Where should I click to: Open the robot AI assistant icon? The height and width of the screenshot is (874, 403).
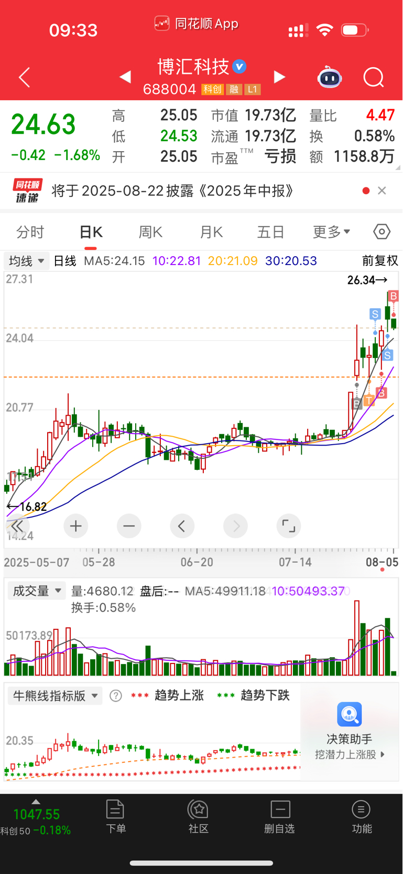(x=330, y=77)
